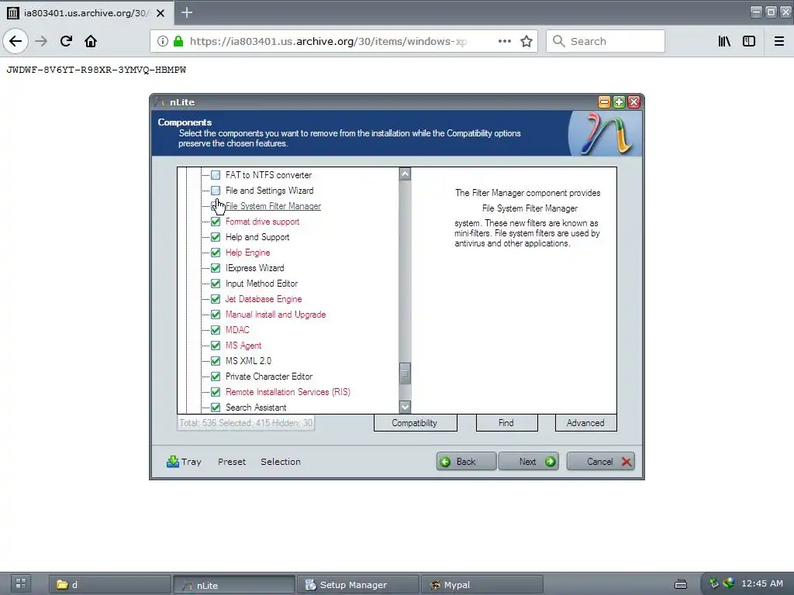Viewport: 794px width, 595px height.
Task: Toggle Remote Installation Services (RIS) checkbox
Action: coord(216,392)
